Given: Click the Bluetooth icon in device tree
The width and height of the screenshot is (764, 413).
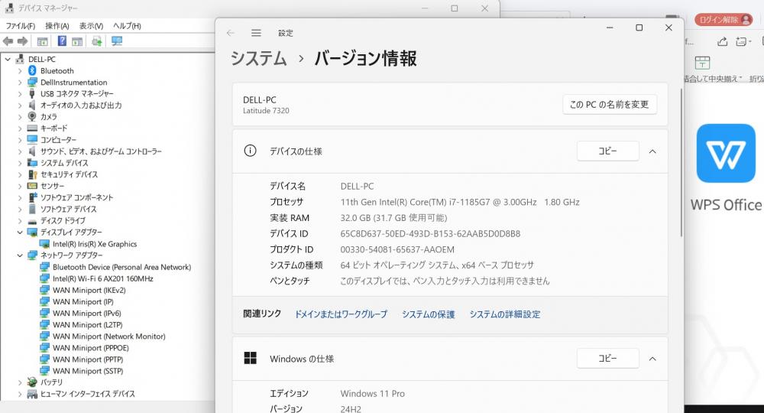Looking at the screenshot, I should pyautogui.click(x=32, y=70).
